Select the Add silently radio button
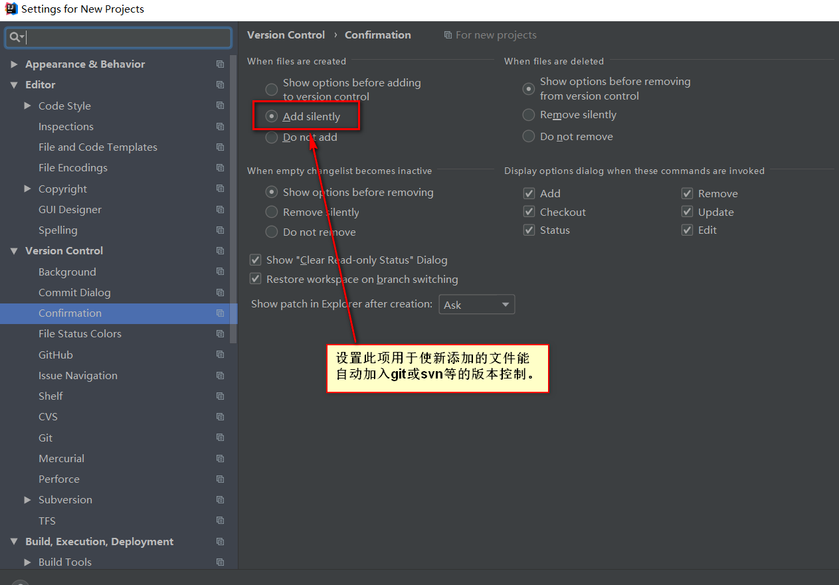This screenshot has height=585, width=839. [272, 116]
